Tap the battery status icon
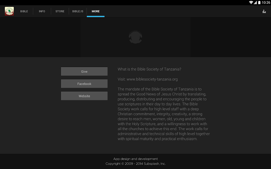This screenshot has height=169, width=271. (259, 2)
